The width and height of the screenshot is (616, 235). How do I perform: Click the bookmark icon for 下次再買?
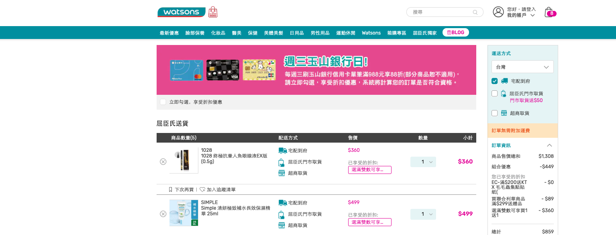click(171, 190)
